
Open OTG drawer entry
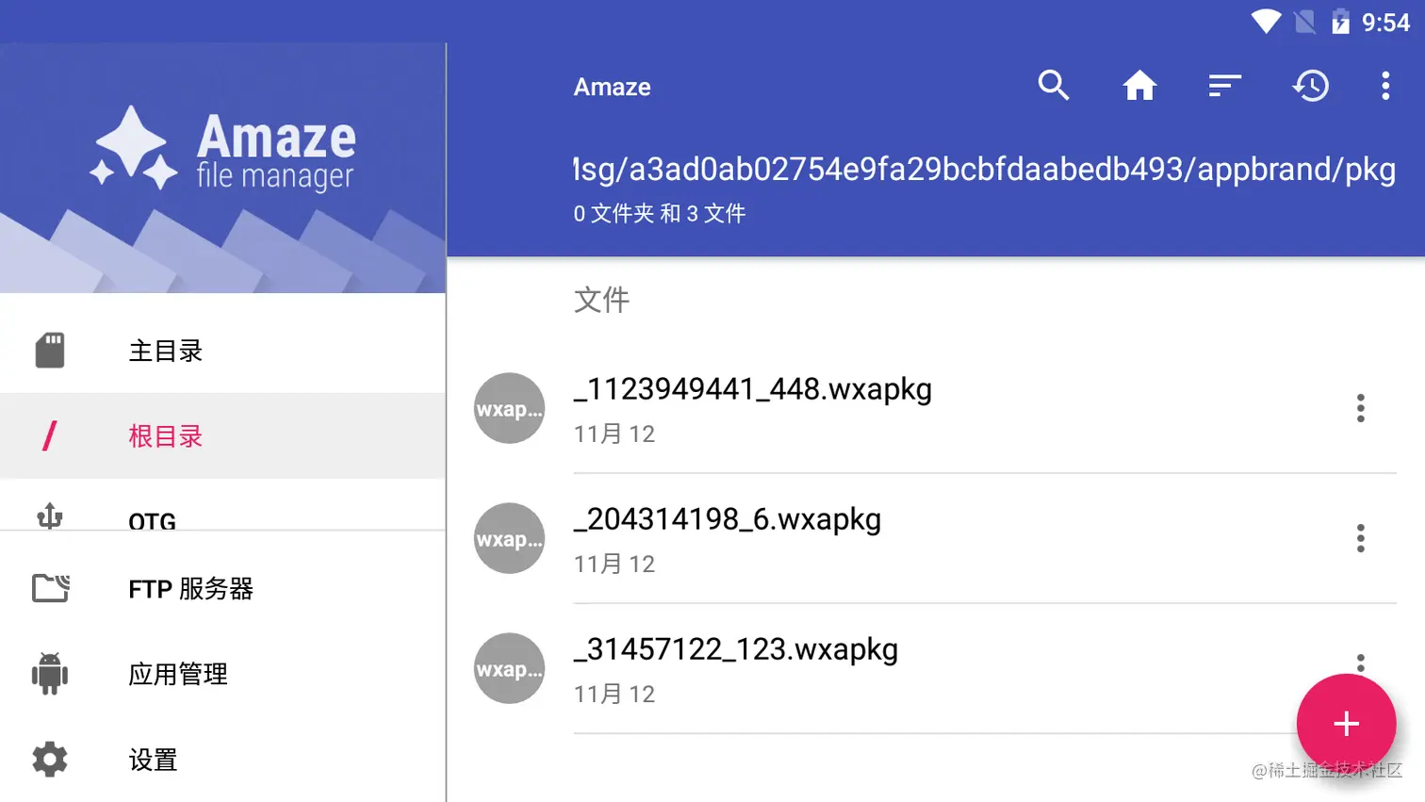pos(222,506)
